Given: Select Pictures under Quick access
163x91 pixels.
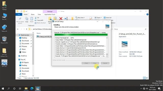Looking at the screenshot, I should coord(24,47).
